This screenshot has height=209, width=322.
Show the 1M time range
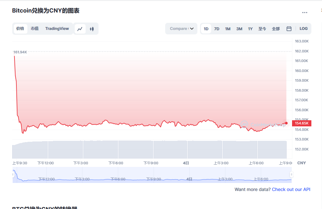tap(228, 29)
